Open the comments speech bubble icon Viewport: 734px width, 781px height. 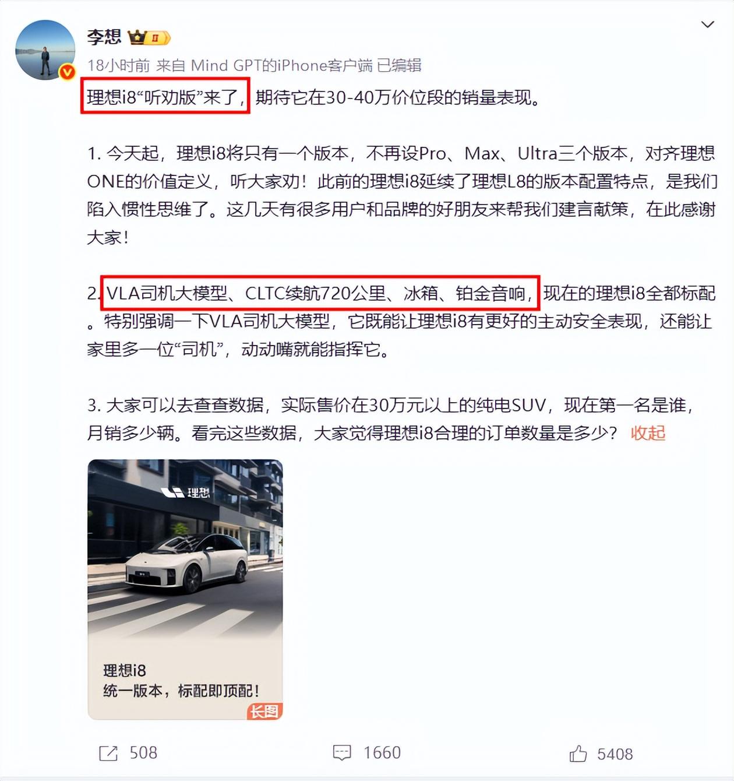tap(342, 753)
